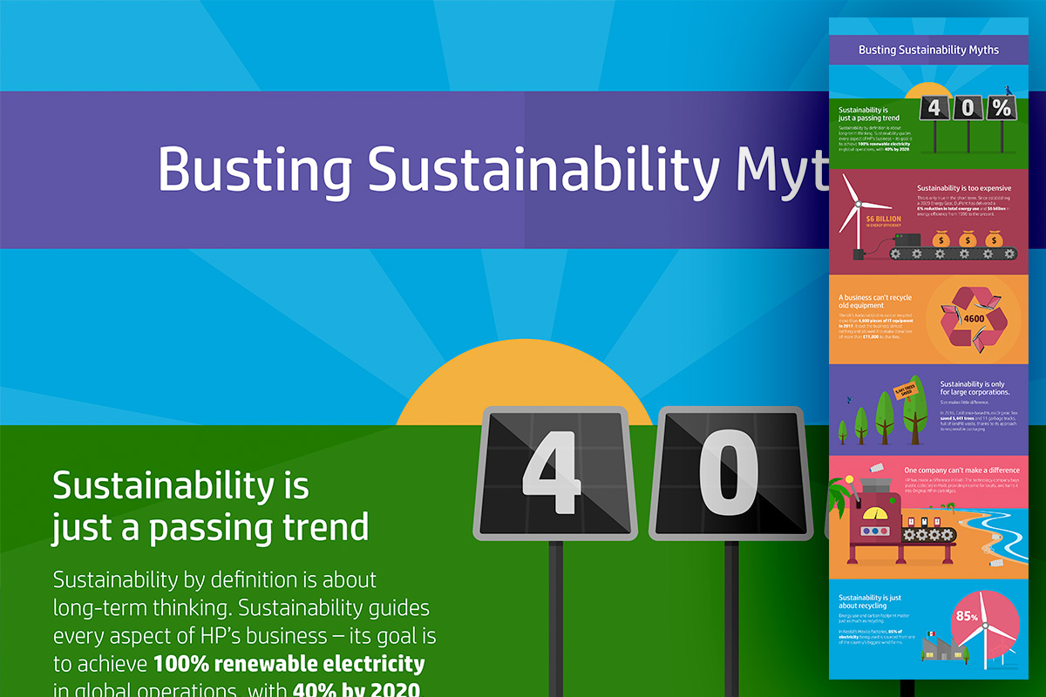Select the "%" panel sign in the thumbnail
This screenshot has height=697, width=1046.
click(x=1001, y=108)
